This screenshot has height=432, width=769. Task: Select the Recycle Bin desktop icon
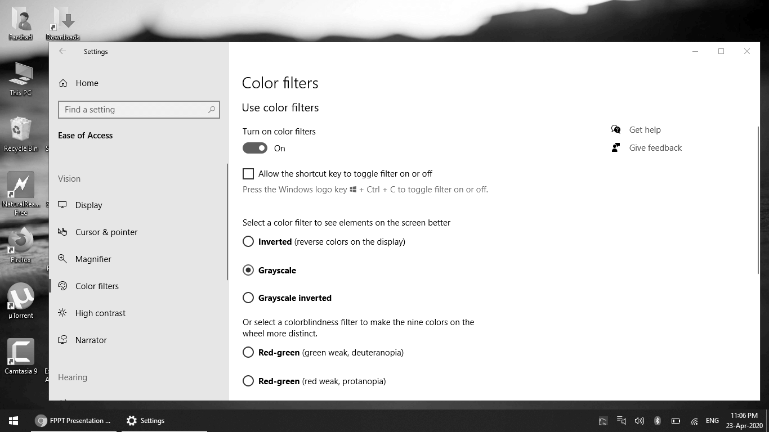coord(21,134)
